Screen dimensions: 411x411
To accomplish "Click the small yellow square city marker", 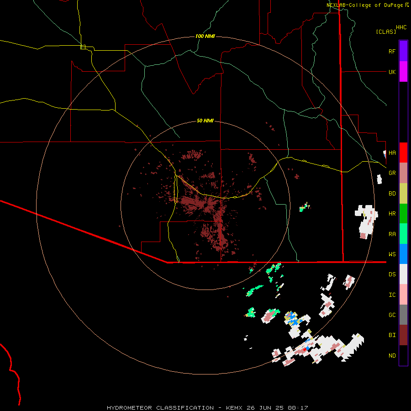I will [x=83, y=47].
